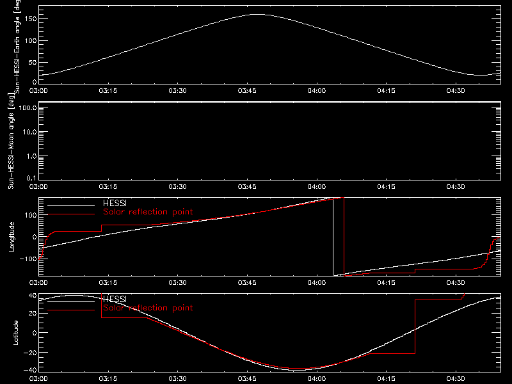Viewport: 512px width, 384px height.
Task: Select the 'Longitude' y-axis title
Action: pos(12,237)
